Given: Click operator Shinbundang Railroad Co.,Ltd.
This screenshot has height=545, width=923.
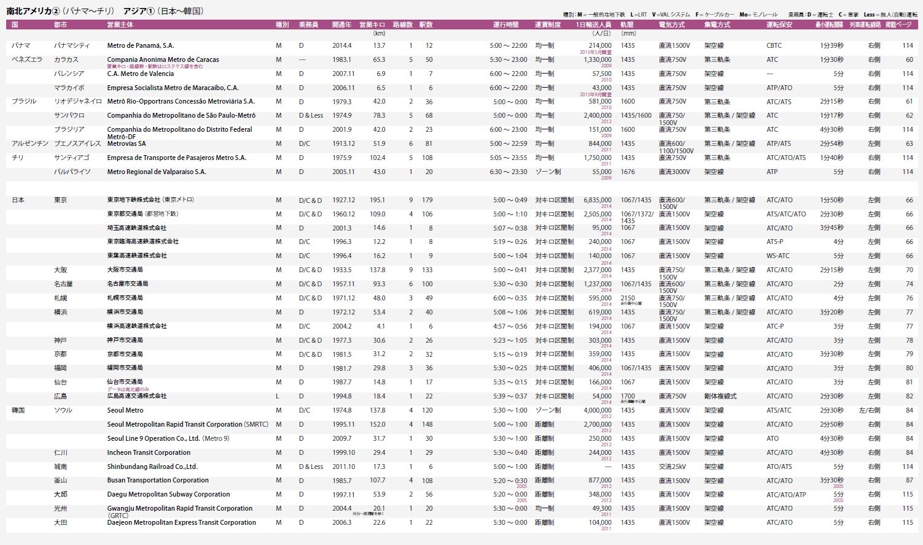Looking at the screenshot, I should point(152,467).
